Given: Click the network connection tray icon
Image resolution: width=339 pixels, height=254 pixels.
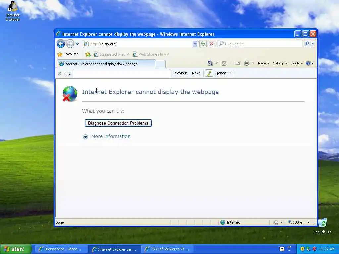Looking at the screenshot, I should tap(308, 249).
